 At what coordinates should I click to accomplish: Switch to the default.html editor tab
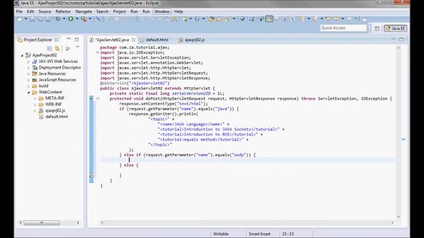pos(154,40)
